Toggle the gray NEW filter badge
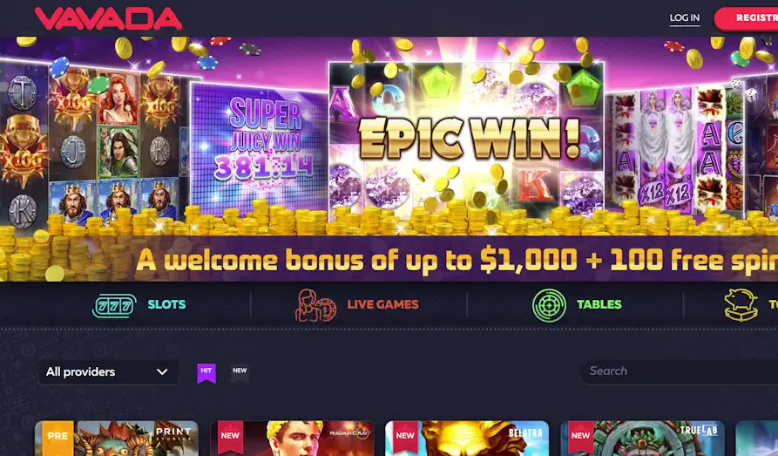 (x=240, y=373)
